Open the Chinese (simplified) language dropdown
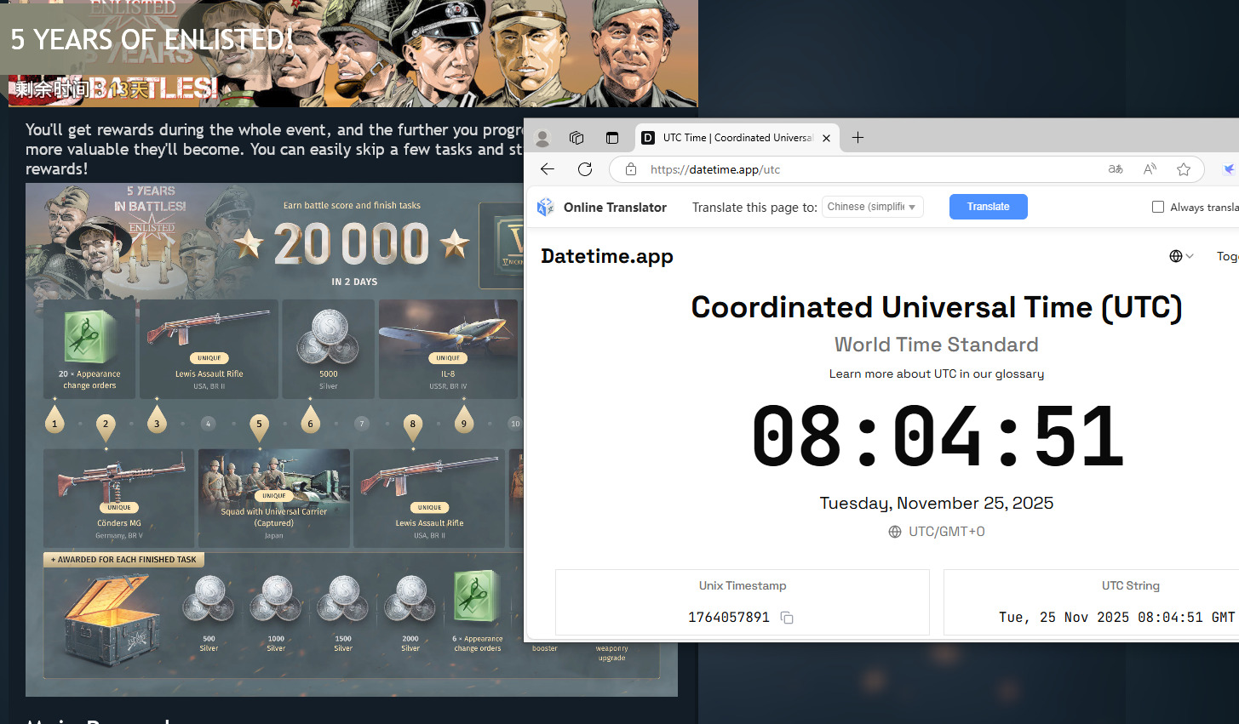 pyautogui.click(x=872, y=207)
